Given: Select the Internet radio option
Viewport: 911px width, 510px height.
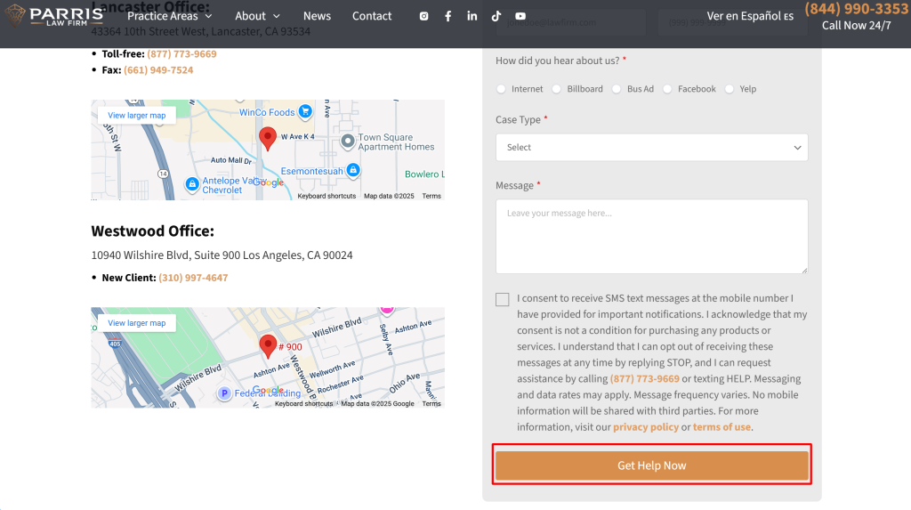Looking at the screenshot, I should coord(502,89).
